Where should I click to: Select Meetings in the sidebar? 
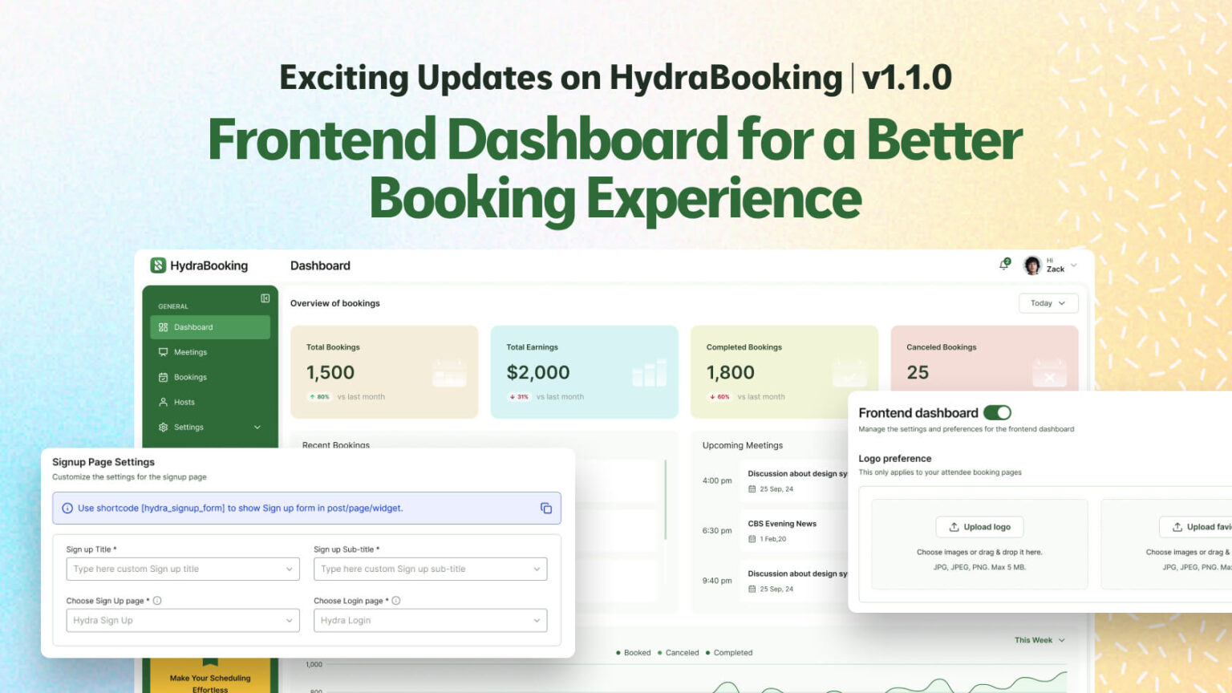click(x=190, y=351)
